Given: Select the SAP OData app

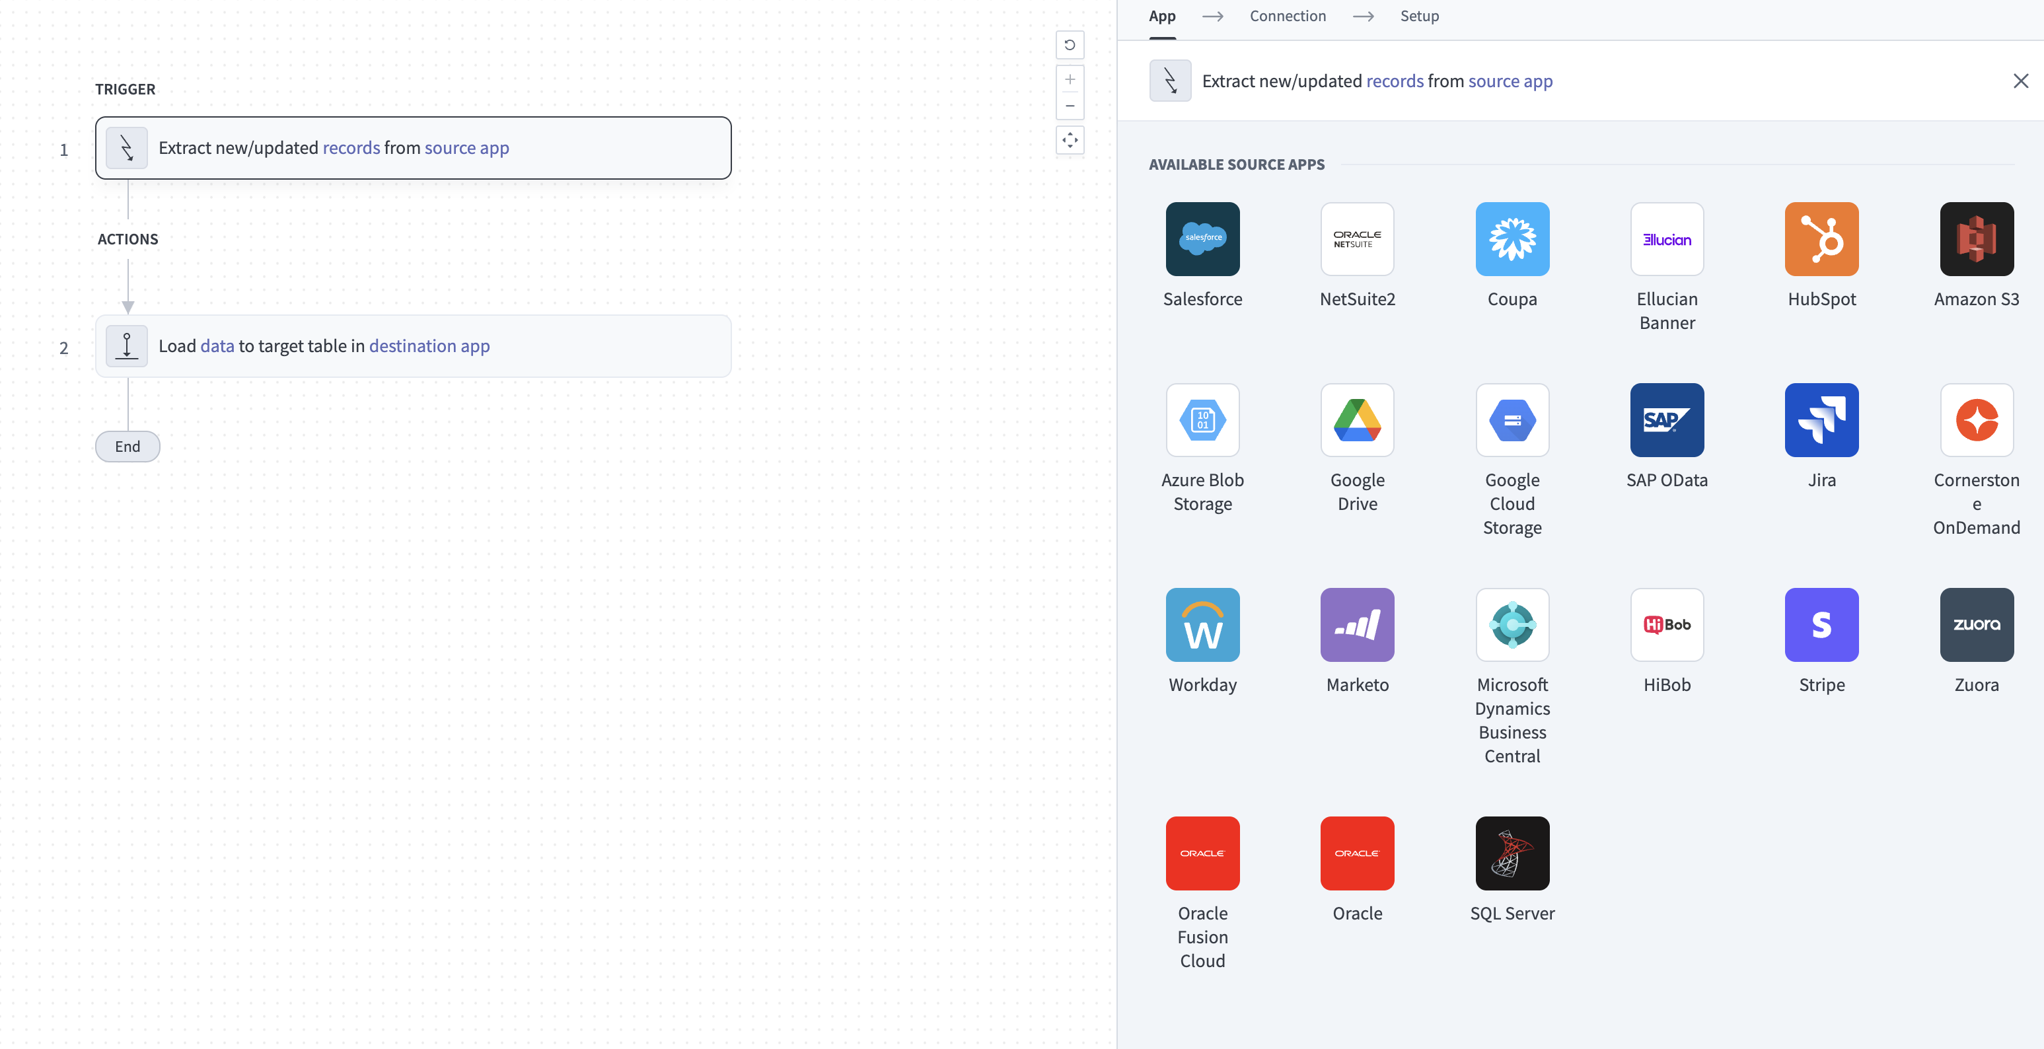Looking at the screenshot, I should click(x=1666, y=419).
